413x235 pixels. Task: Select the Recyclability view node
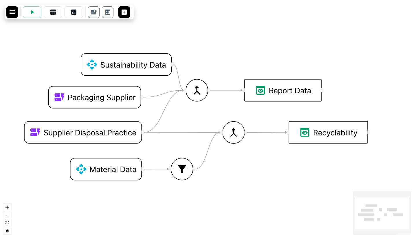[x=328, y=133]
